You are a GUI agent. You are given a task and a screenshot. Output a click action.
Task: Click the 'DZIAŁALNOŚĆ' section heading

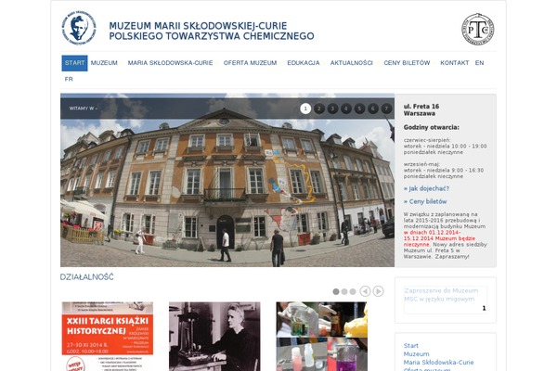tap(87, 277)
